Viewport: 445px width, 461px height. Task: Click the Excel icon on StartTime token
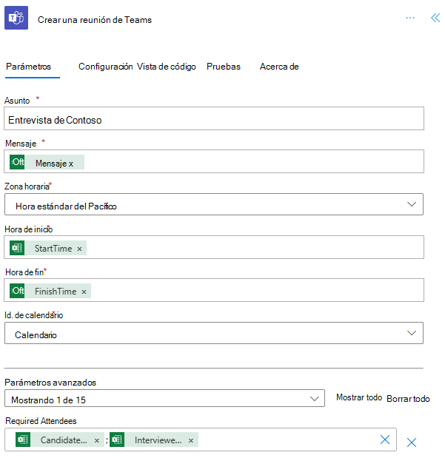pyautogui.click(x=18, y=249)
